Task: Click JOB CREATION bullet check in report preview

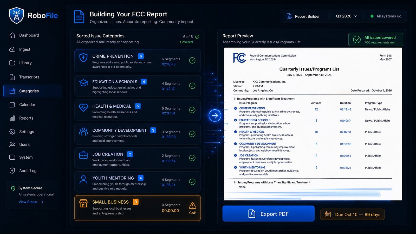Action: pyautogui.click(x=236, y=155)
